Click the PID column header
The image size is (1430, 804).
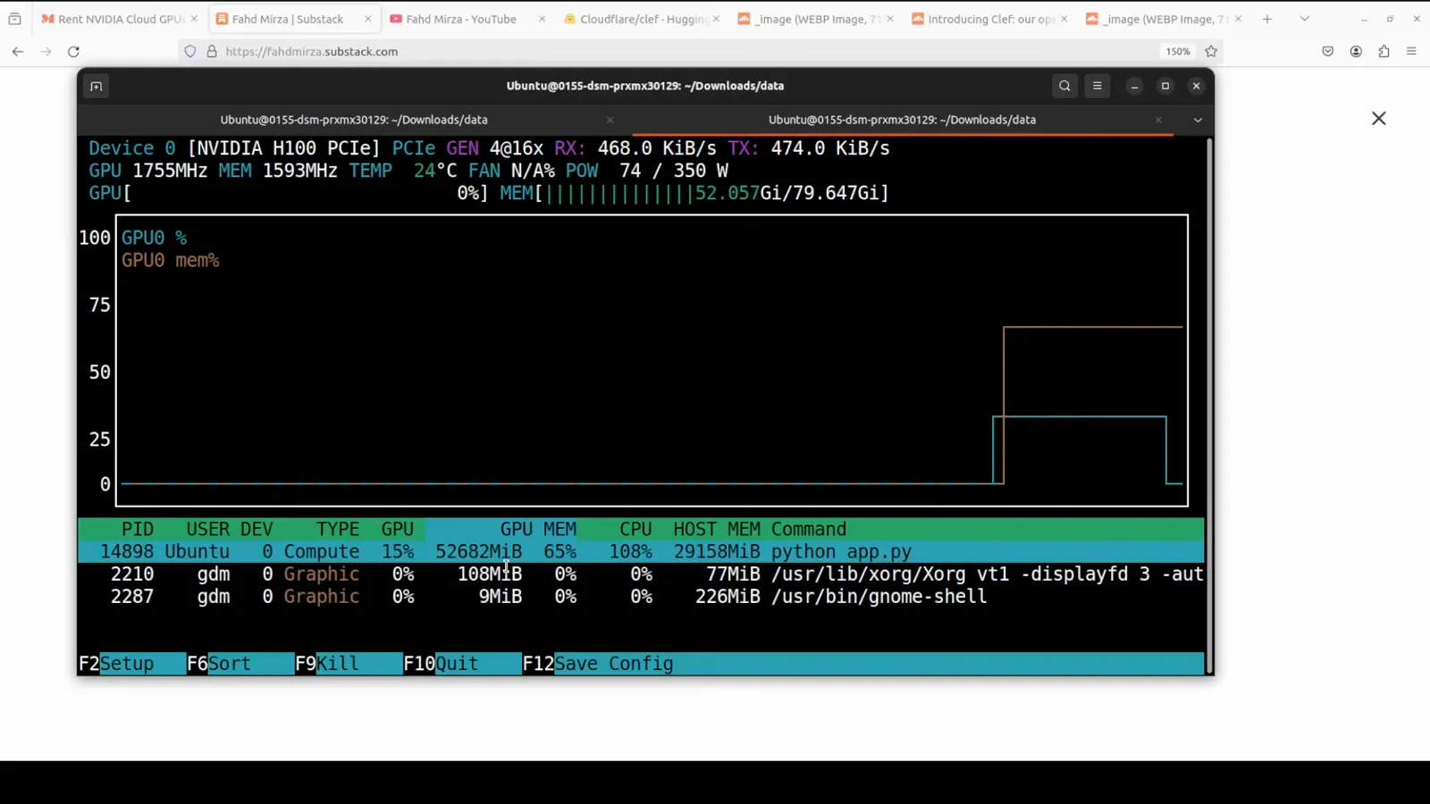(x=138, y=530)
